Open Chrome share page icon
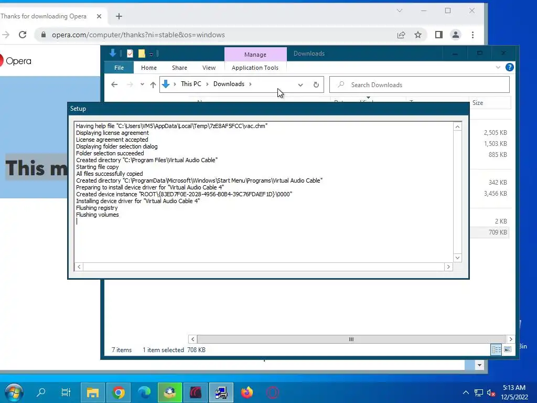Screen dimensions: 537x403 [x=401, y=35]
